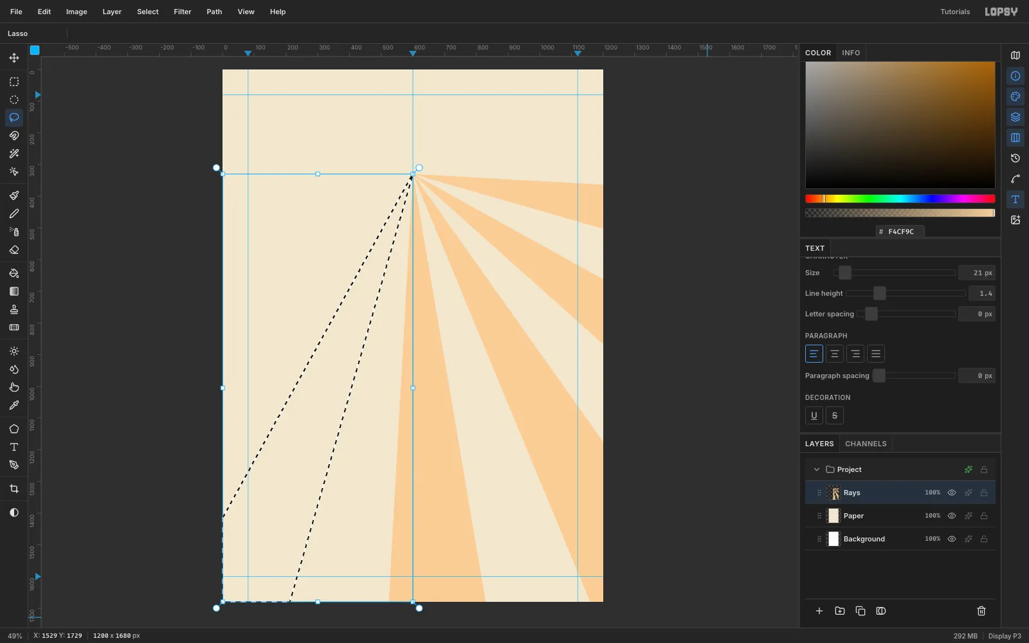This screenshot has width=1029, height=643.
Task: Duplicate the selected layer
Action: [861, 611]
